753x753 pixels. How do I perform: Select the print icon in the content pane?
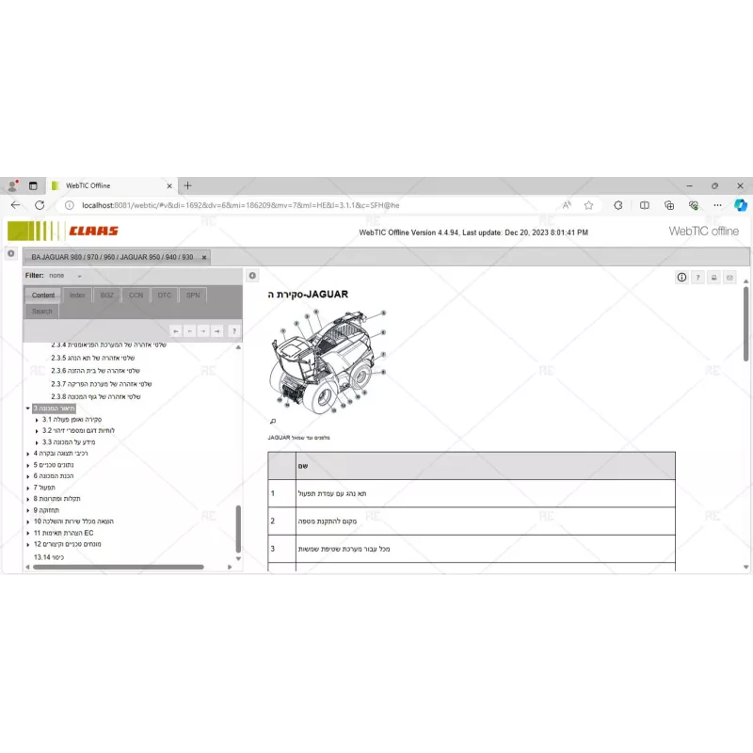pos(714,276)
